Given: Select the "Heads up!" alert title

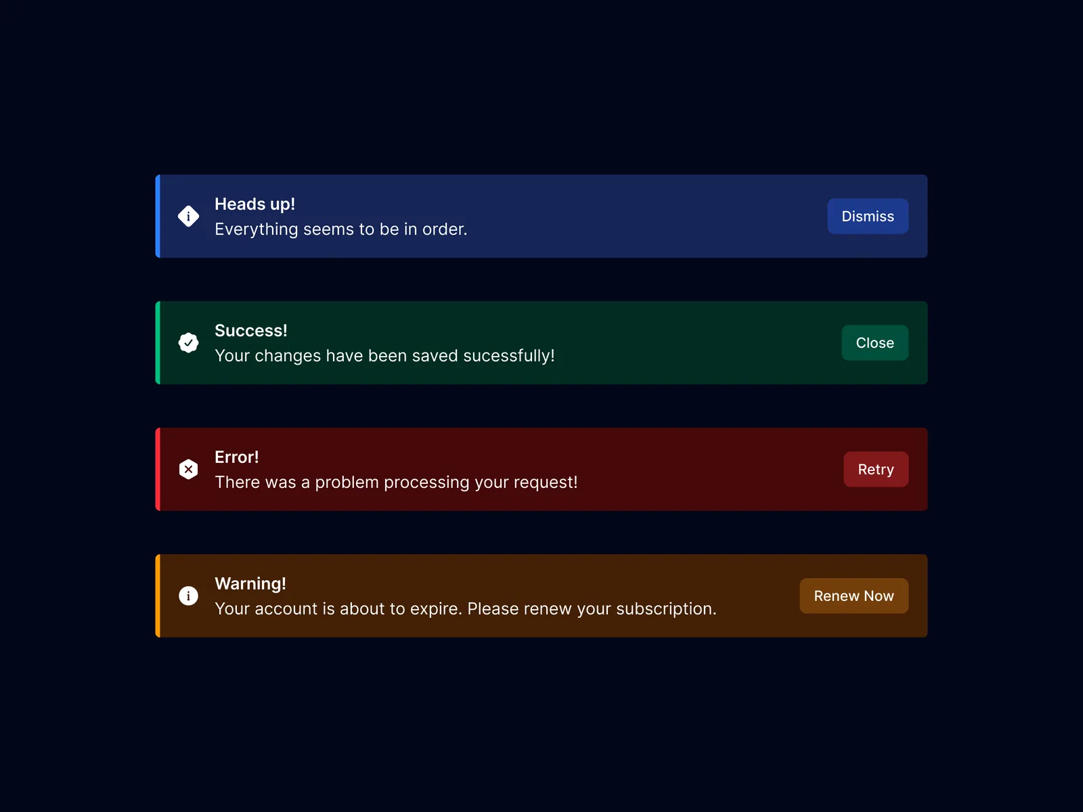Looking at the screenshot, I should [255, 204].
